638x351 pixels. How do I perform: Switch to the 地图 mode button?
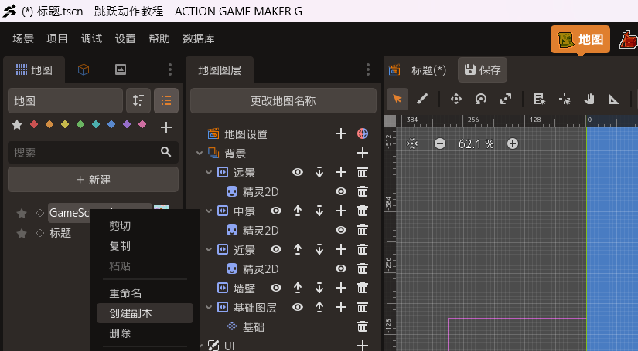pyautogui.click(x=580, y=39)
